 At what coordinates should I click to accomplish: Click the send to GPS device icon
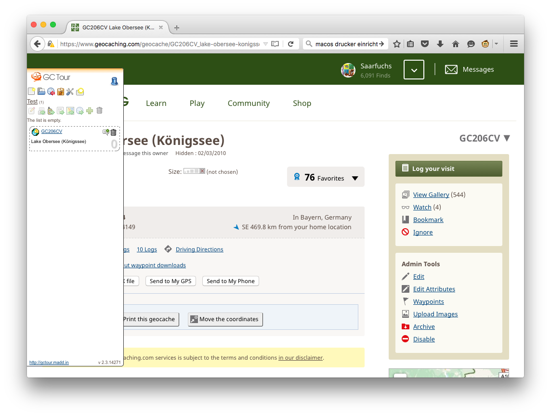pos(51,111)
